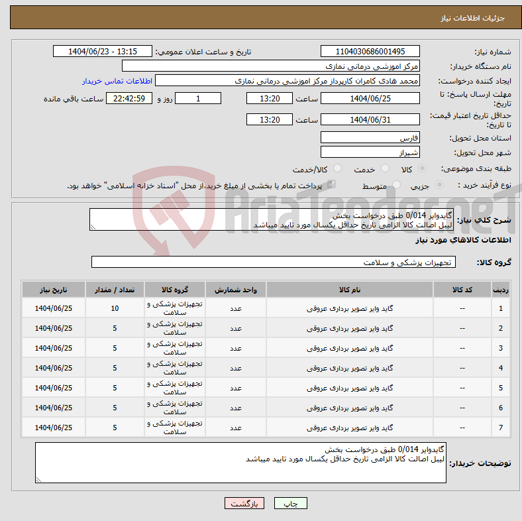
Task: Open the اطلاعات تماس خریدار link
Action: (117, 81)
